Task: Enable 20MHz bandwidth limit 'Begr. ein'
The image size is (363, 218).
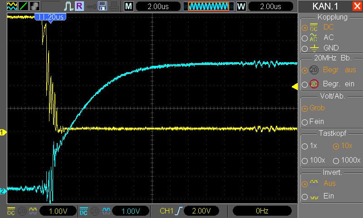Action: (304, 84)
